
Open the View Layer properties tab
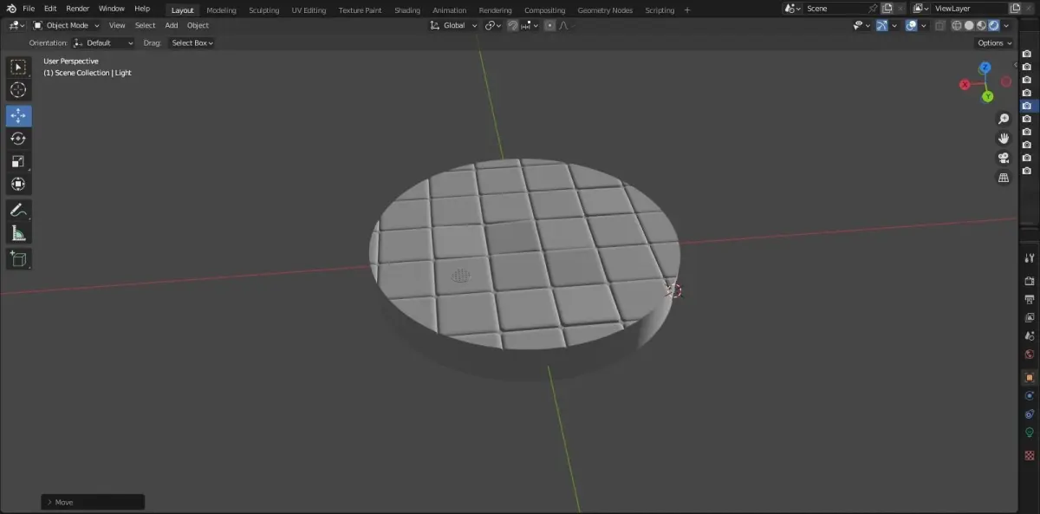click(1030, 317)
